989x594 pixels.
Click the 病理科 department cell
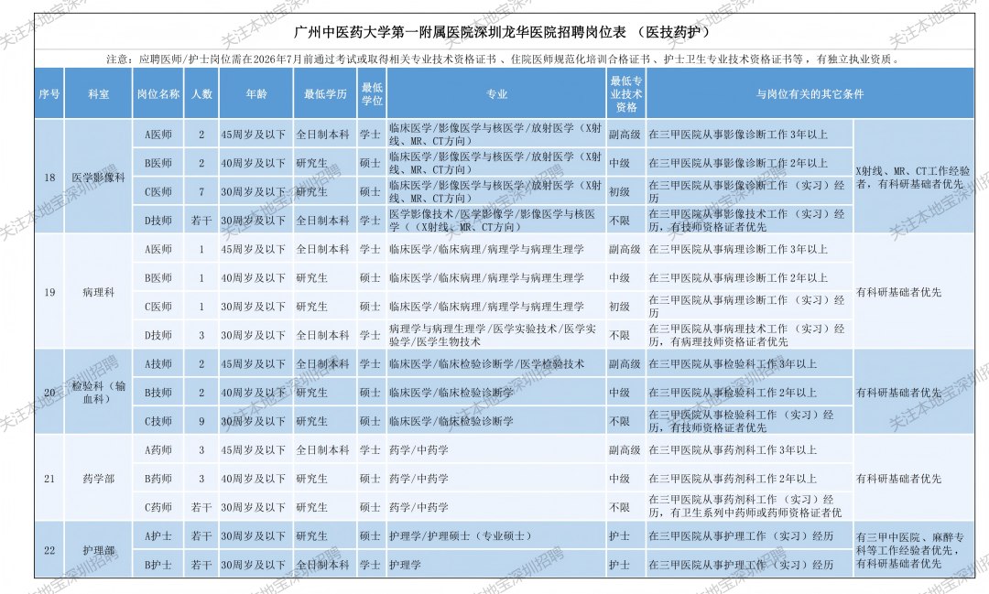(98, 292)
